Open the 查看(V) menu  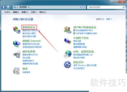(x=25, y=12)
